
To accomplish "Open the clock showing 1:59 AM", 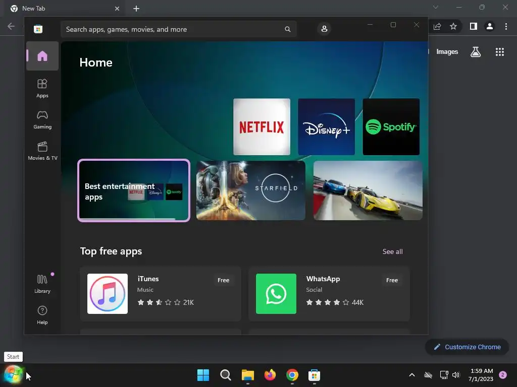I will coord(481,375).
